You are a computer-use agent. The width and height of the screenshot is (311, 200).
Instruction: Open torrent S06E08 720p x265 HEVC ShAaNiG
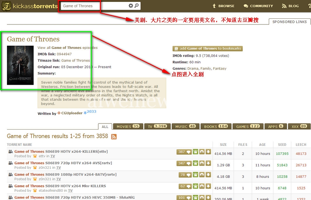point(75,197)
